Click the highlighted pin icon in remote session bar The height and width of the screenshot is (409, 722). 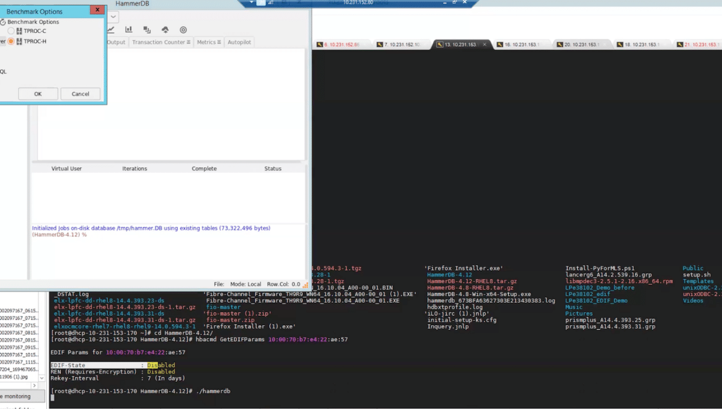coord(261,2)
